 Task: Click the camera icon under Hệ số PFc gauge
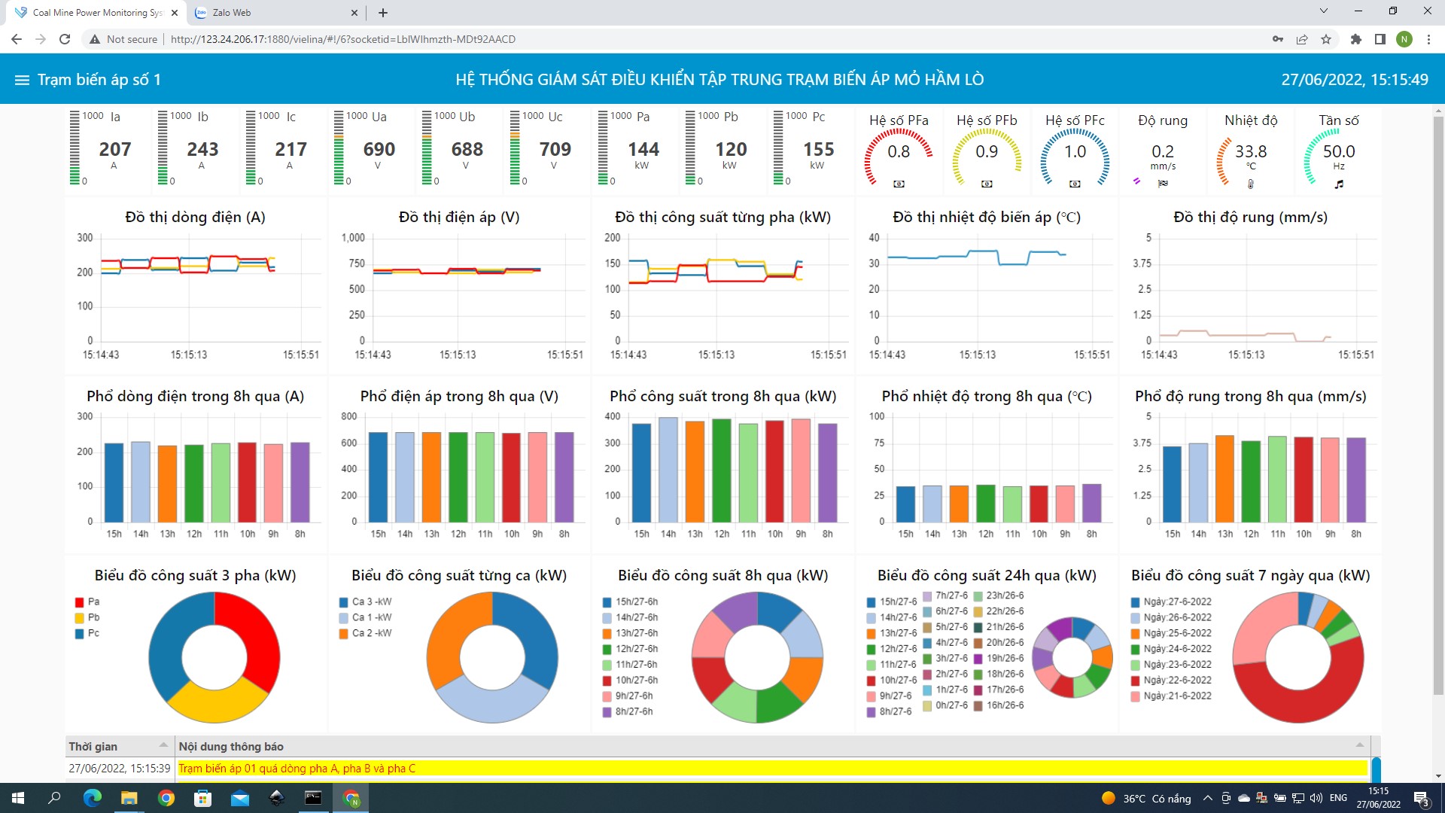point(1075,184)
